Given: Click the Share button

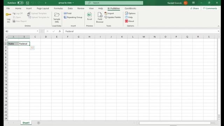Looking at the screenshot, I should [195, 8].
